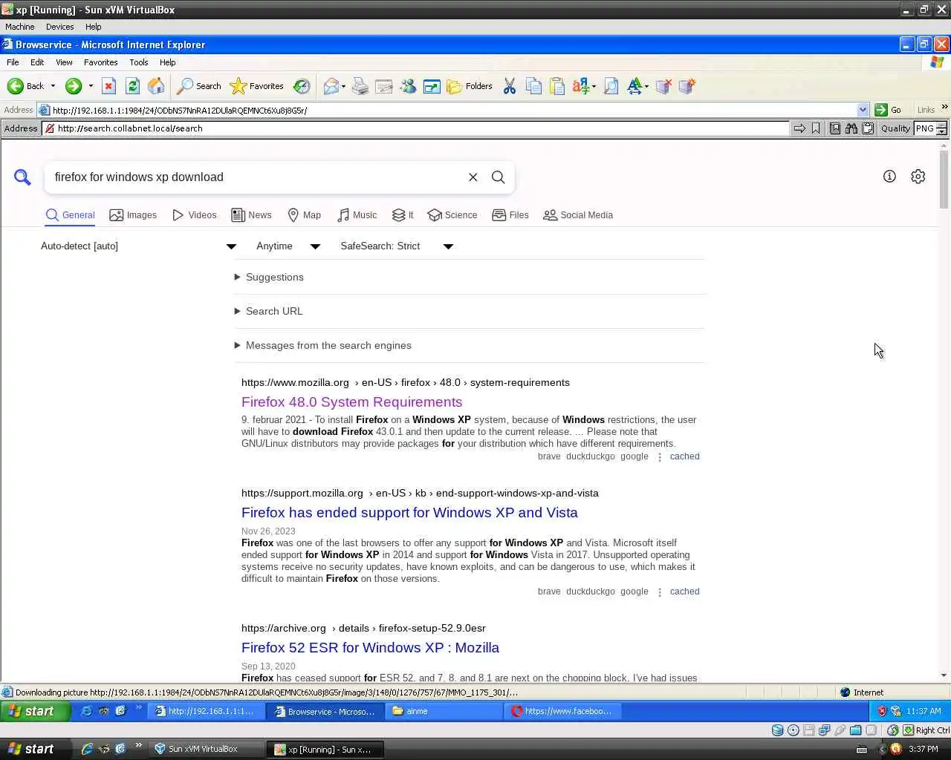The image size is (951, 760).
Task: Open the IE Favorites menu
Action: pos(100,62)
